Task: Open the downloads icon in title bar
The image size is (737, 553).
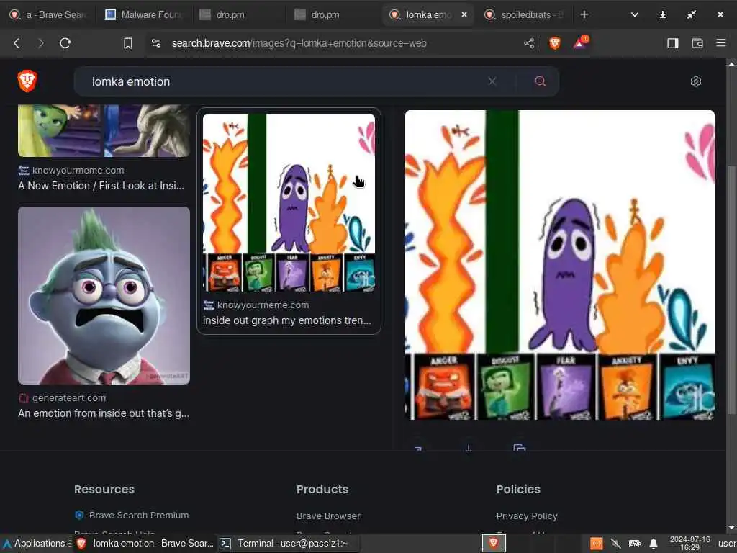Action: 663,14
